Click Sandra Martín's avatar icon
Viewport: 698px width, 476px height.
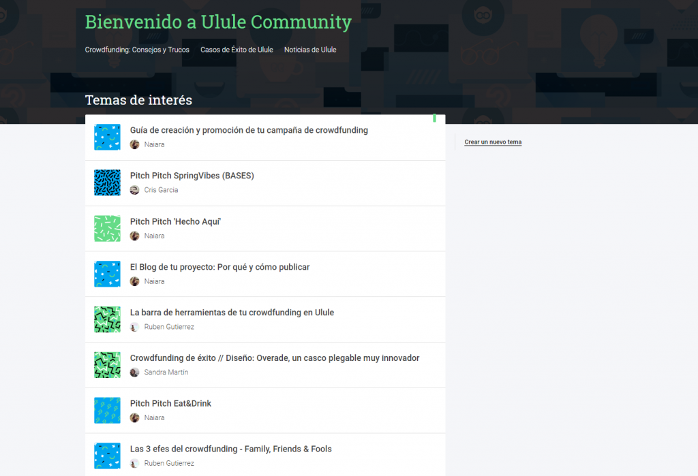134,372
